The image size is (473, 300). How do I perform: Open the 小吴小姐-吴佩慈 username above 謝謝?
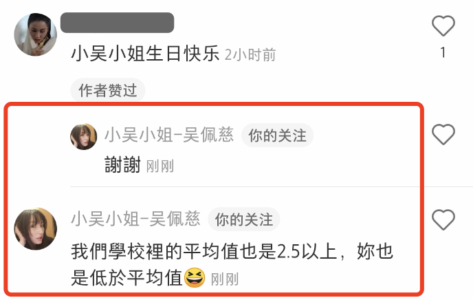[169, 135]
